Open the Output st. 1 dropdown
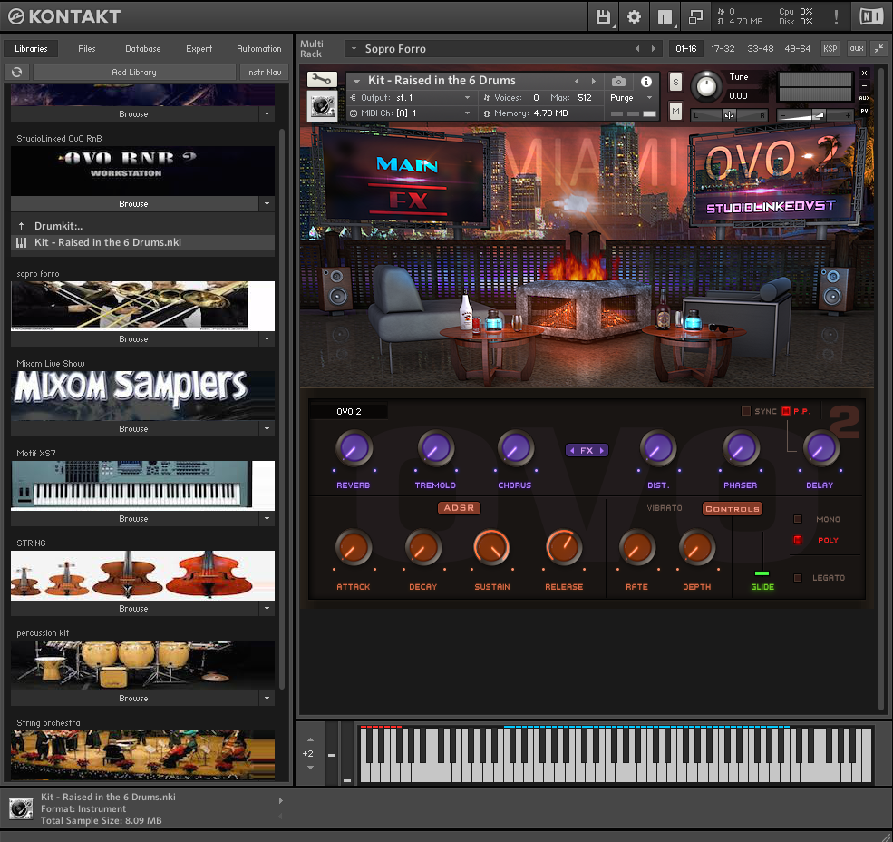Viewport: 893px width, 842px height. [x=412, y=98]
